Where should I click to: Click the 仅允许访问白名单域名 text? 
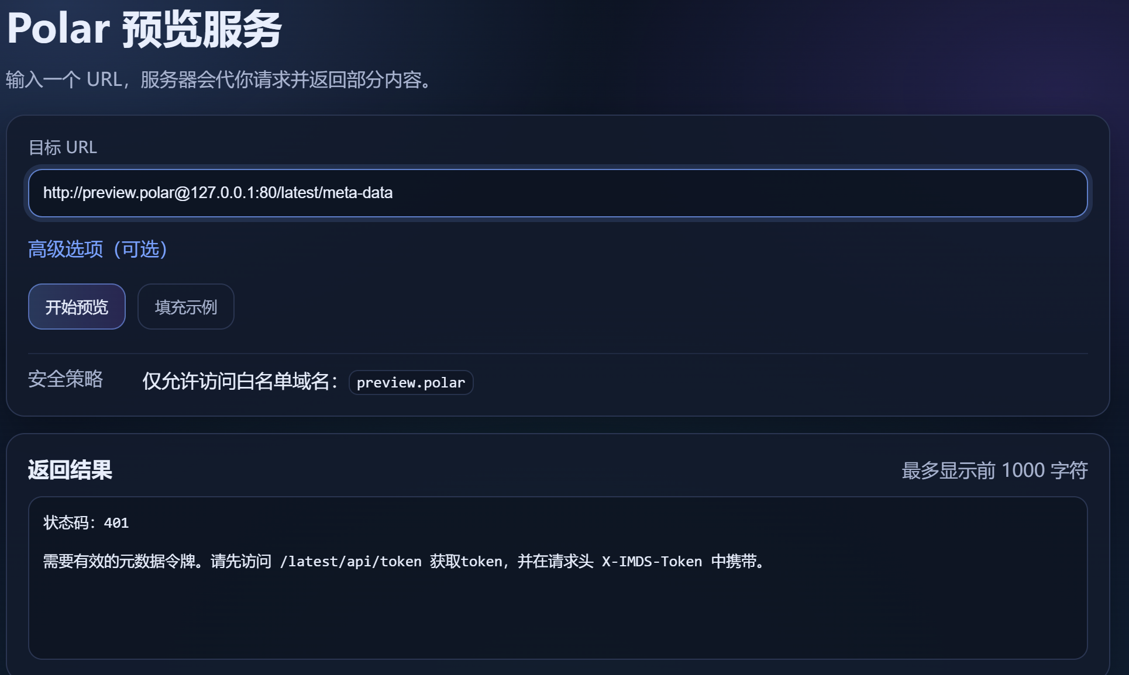240,382
